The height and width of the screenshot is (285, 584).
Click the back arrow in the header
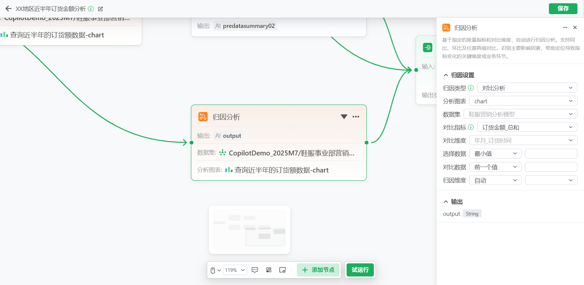point(9,9)
